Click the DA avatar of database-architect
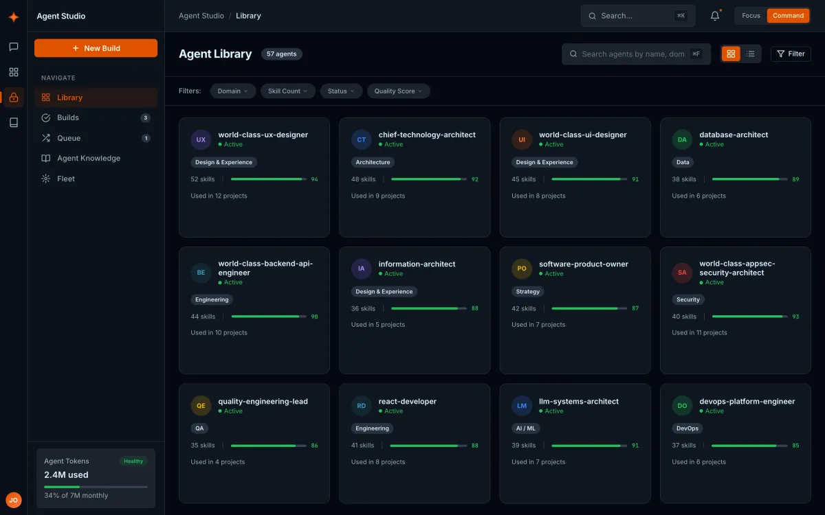This screenshot has width=825, height=515. click(x=682, y=139)
